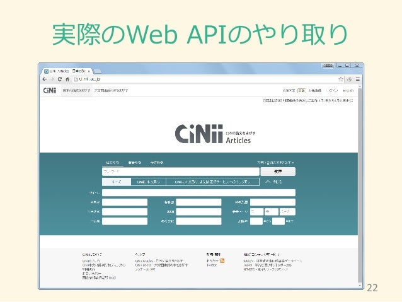Reload the page with the refresh icon
This screenshot has width=402, height=302.
(60, 79)
